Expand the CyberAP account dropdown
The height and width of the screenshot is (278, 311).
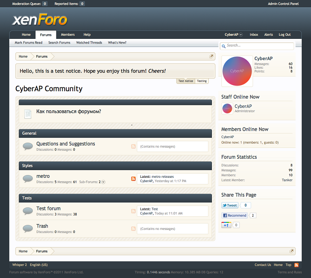241,35
